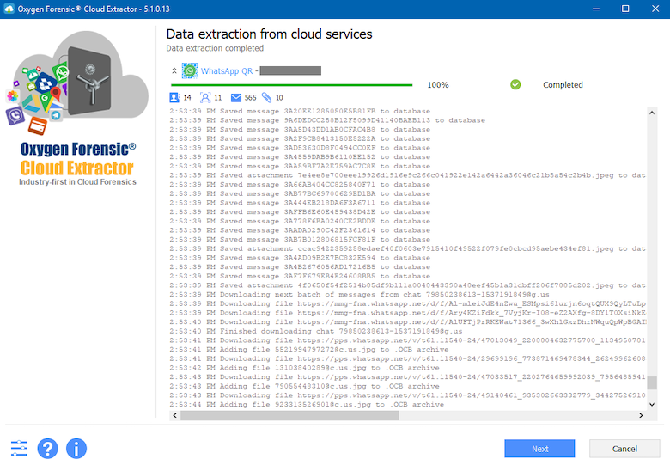Click the horizontal scrollbar thumb
This screenshot has width=670, height=459.
coord(289,415)
